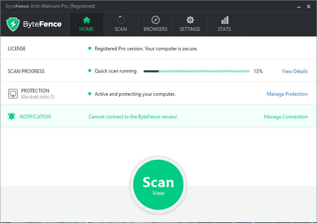The height and width of the screenshot is (223, 317).
Task: Click the big green Scan View button
Action: [158, 185]
